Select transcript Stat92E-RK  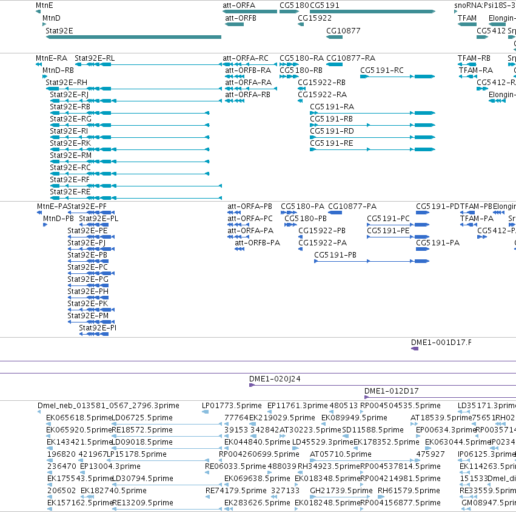click(130, 149)
